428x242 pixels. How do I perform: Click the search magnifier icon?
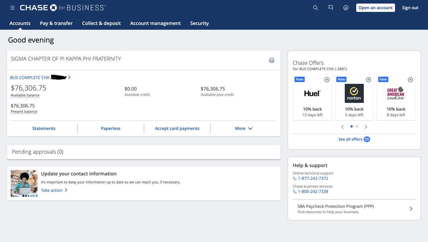[x=315, y=7]
